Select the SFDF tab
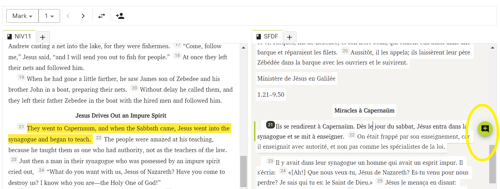The height and width of the screenshot is (189, 500). (x=267, y=37)
